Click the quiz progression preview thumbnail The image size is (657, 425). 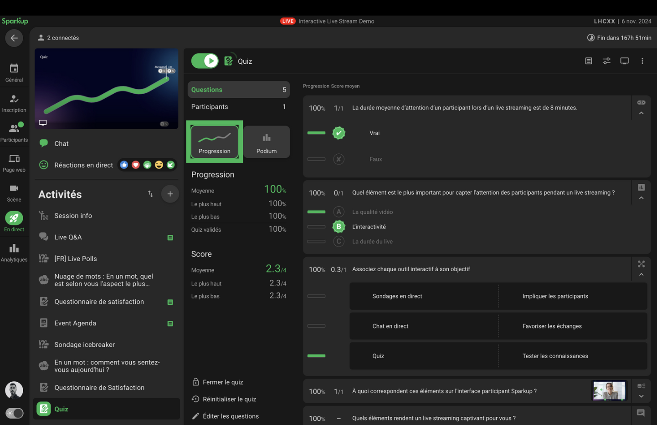pos(107,89)
